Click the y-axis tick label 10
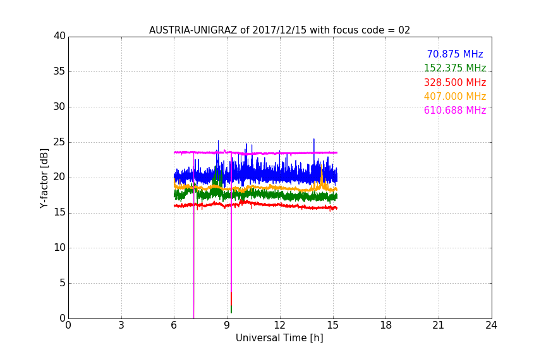Image resolution: width=546 pixels, height=364 pixels. (x=59, y=248)
